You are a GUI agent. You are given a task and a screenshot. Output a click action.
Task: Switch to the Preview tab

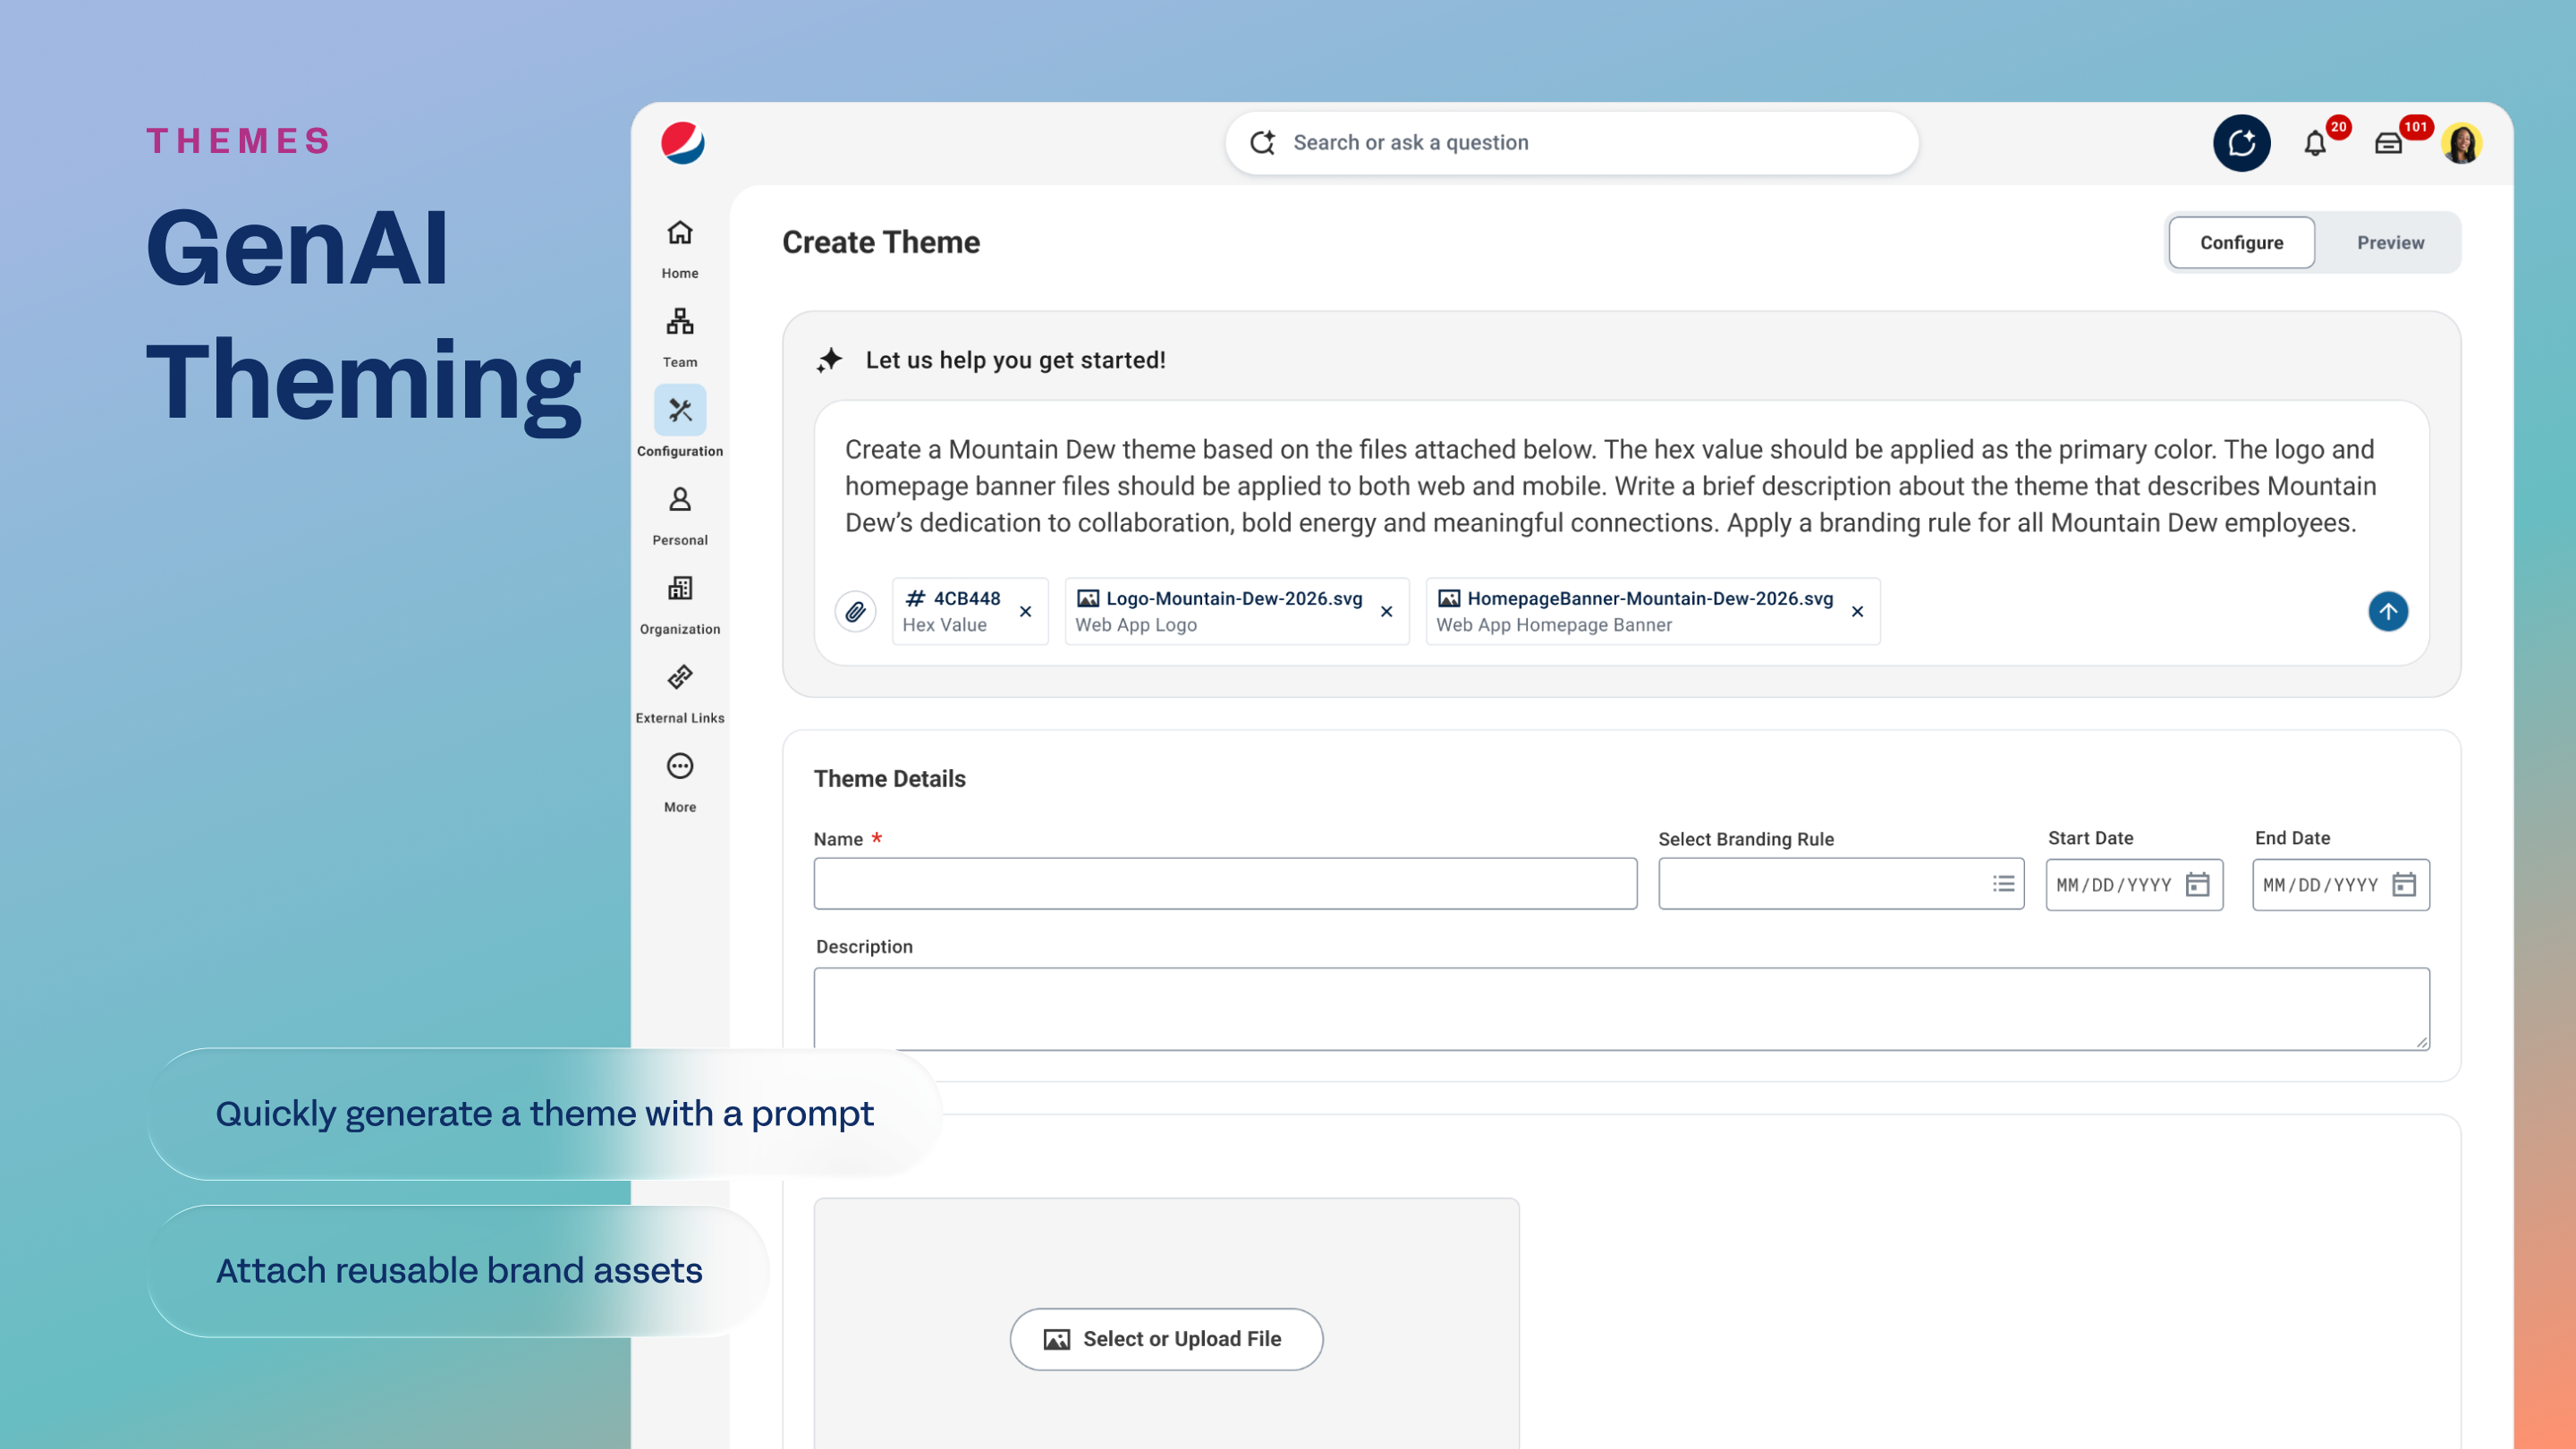coord(2390,243)
